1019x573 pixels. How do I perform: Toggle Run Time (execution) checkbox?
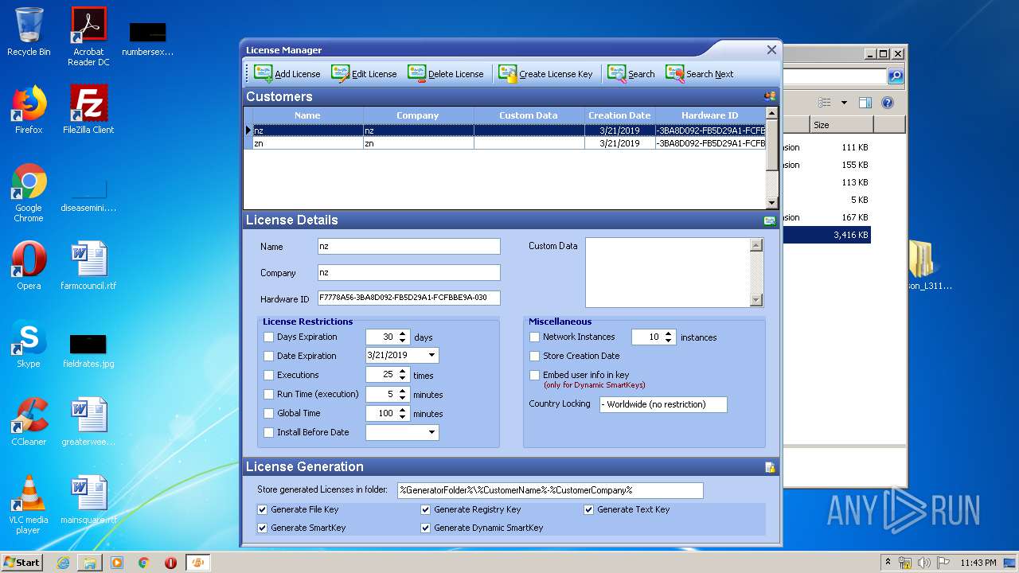pos(268,395)
